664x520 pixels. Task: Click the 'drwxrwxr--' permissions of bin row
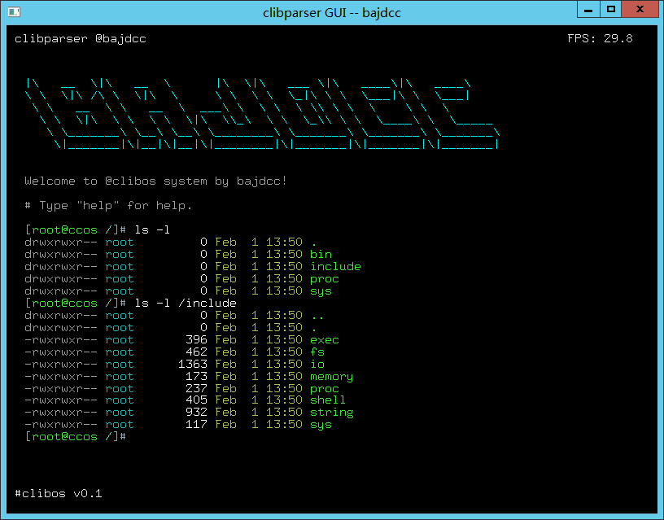61,255
